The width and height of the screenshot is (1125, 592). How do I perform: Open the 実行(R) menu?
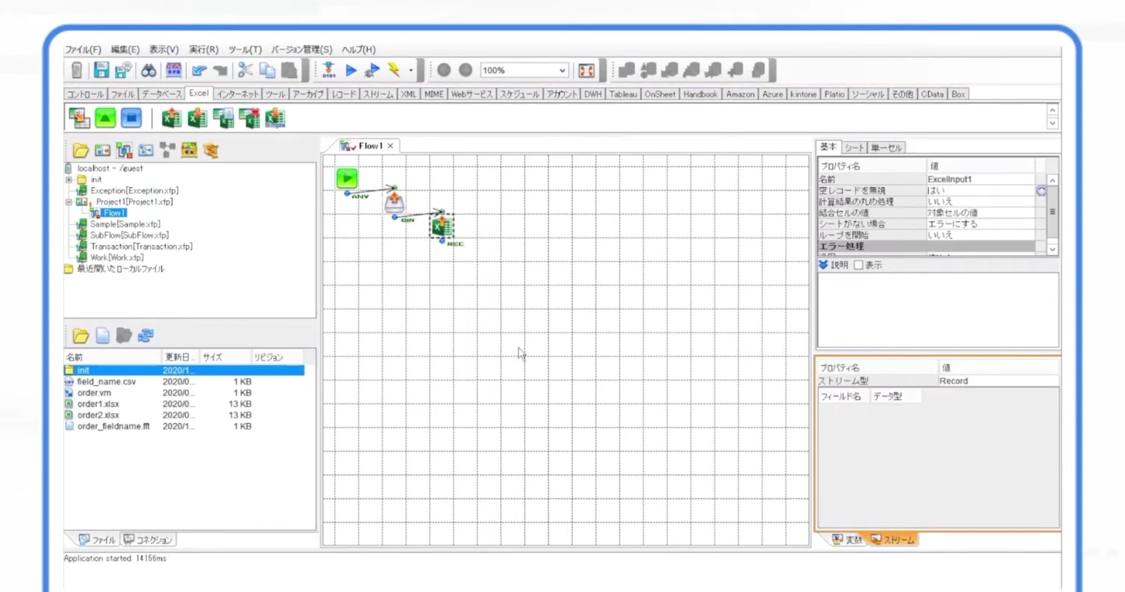203,49
